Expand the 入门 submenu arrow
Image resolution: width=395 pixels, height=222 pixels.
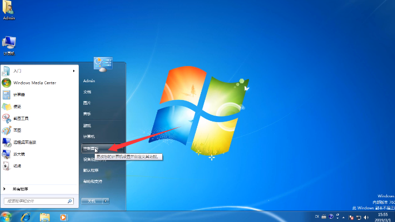click(74, 71)
